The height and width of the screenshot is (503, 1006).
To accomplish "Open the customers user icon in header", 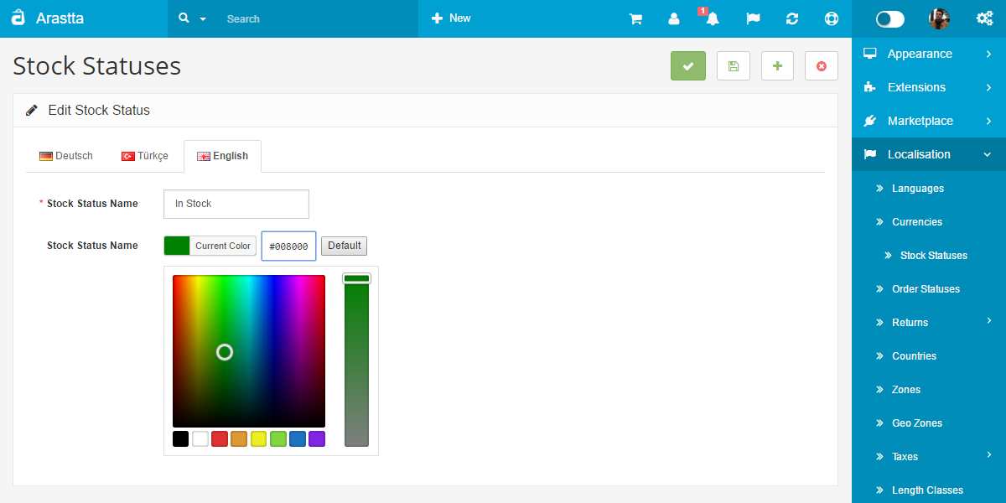I will pyautogui.click(x=674, y=18).
